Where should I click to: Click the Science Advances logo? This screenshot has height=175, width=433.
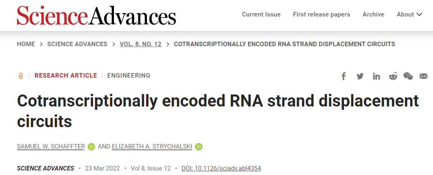click(97, 15)
